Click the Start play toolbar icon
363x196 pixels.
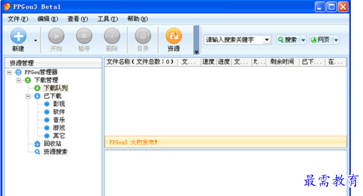coord(56,36)
